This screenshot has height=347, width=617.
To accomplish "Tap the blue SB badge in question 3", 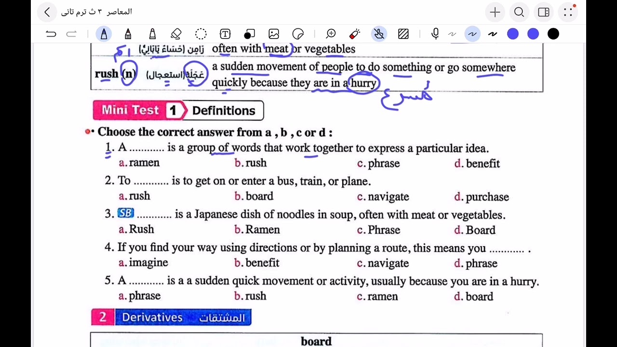I will pos(126,213).
